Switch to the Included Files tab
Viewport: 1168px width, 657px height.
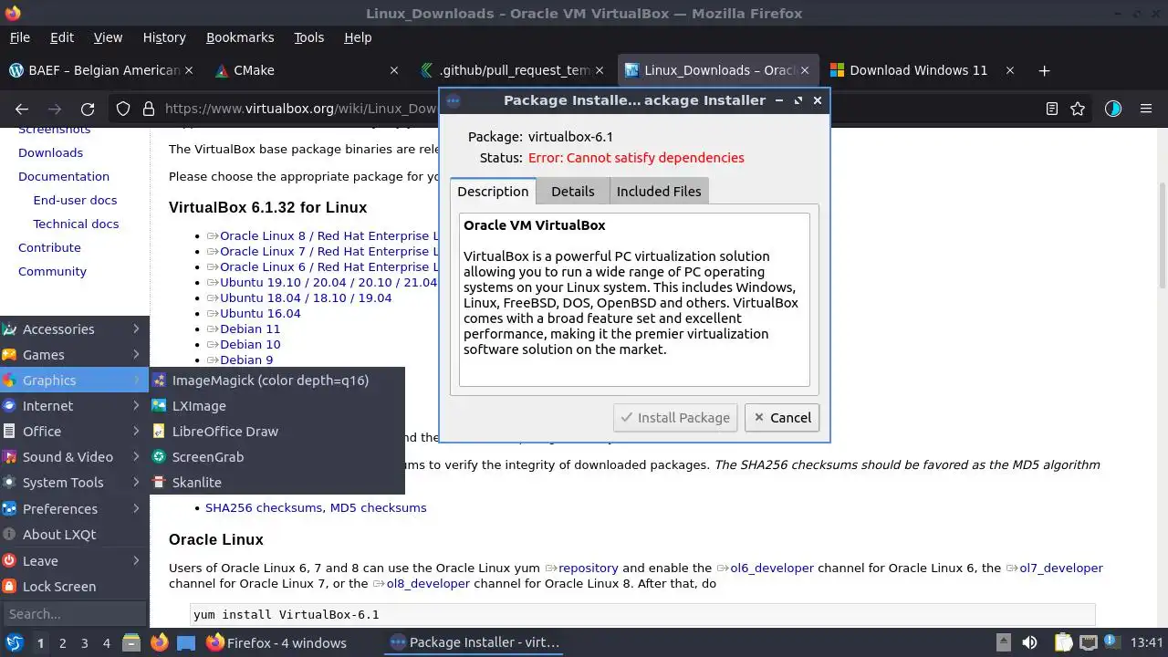click(659, 192)
